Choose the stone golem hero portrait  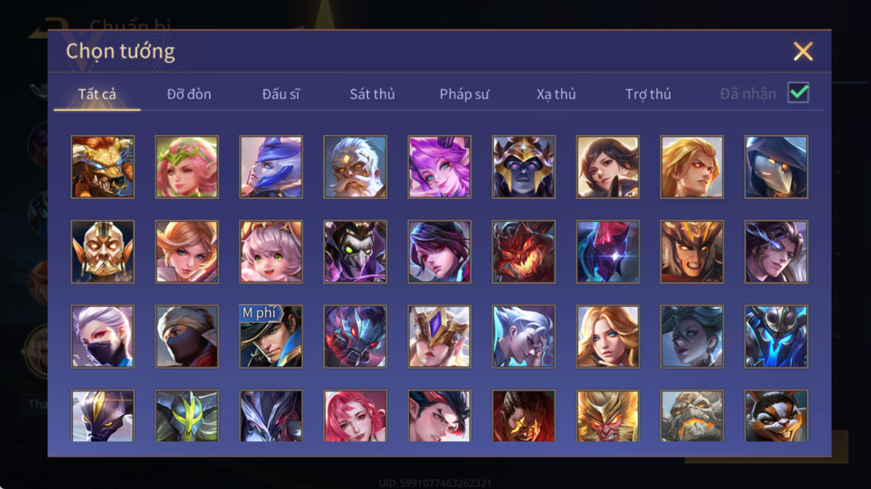pos(692,416)
